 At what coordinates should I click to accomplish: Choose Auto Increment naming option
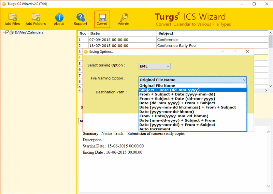point(192,129)
